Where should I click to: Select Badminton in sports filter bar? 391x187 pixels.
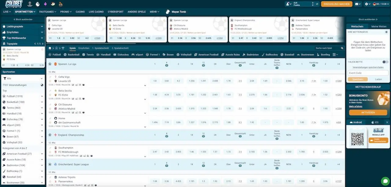click(250, 55)
